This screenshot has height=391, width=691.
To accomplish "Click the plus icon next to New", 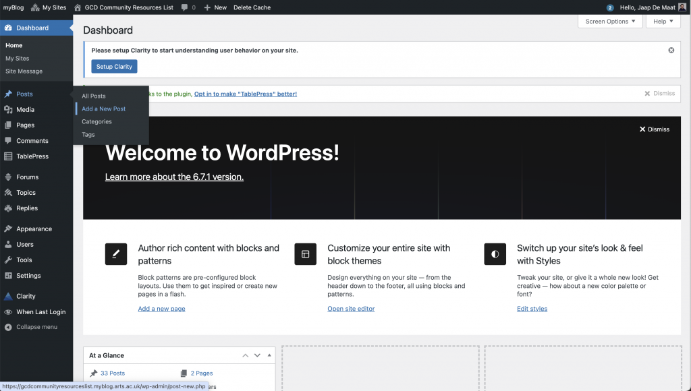I will pyautogui.click(x=207, y=7).
